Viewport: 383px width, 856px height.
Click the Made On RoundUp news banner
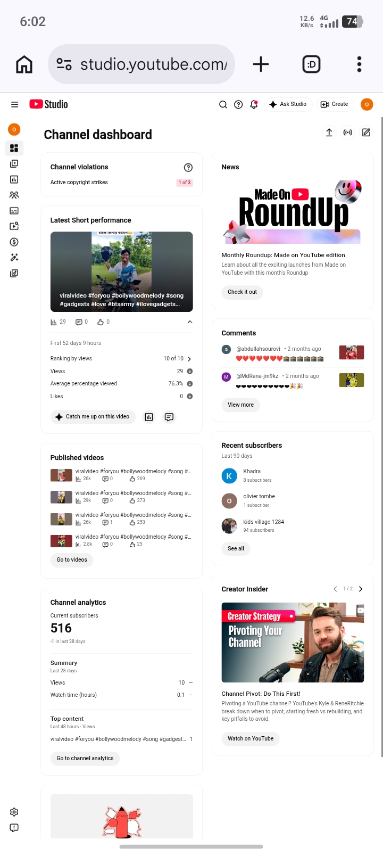pyautogui.click(x=293, y=211)
